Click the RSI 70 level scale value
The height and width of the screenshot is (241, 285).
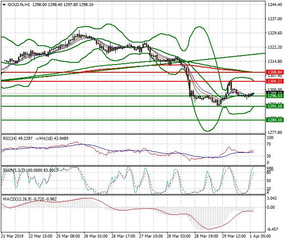(269, 144)
